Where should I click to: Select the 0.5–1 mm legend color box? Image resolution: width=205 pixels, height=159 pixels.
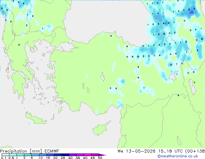pyautogui.click(x=13, y=155)
